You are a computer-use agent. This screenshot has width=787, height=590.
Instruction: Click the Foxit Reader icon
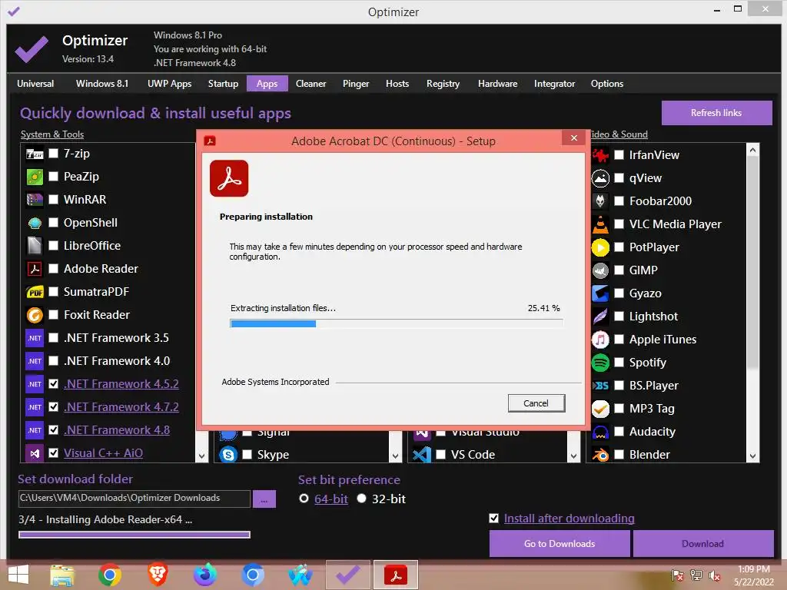pyautogui.click(x=35, y=315)
